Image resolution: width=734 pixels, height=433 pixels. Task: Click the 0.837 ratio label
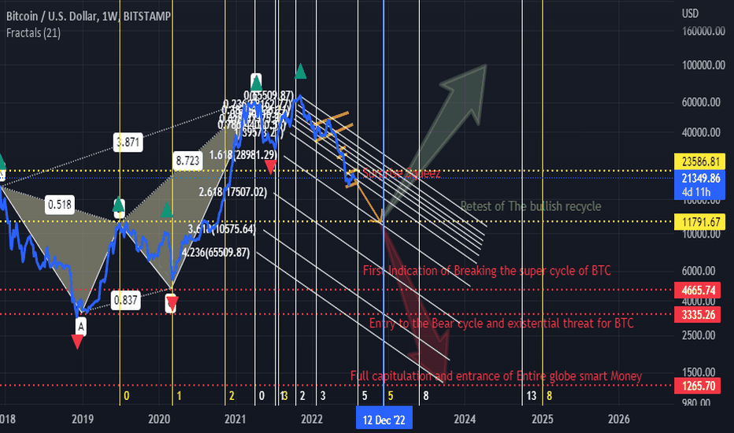[126, 300]
